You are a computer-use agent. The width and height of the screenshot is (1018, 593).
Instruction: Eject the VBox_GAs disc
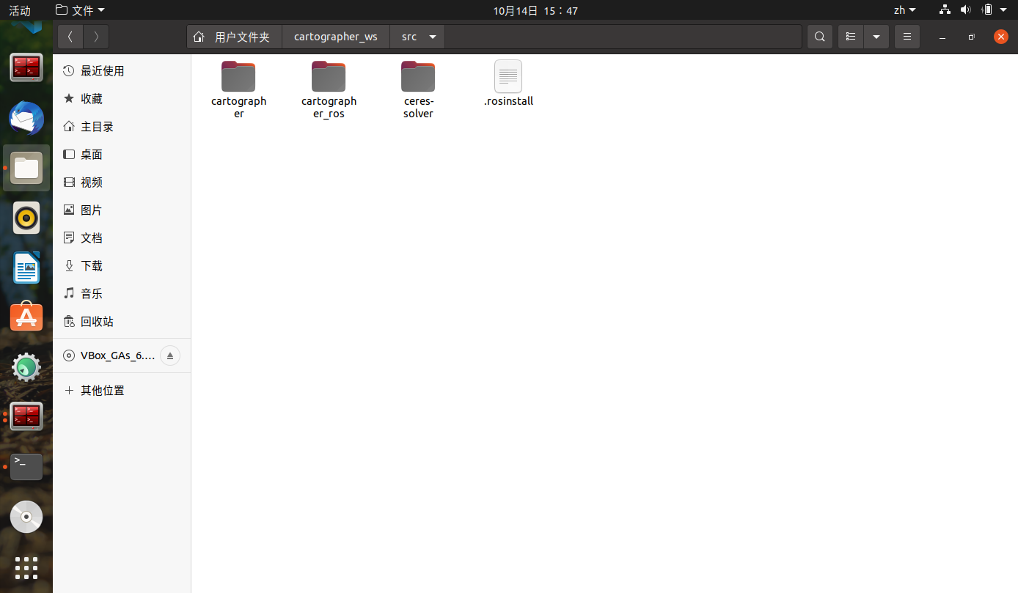pos(170,356)
